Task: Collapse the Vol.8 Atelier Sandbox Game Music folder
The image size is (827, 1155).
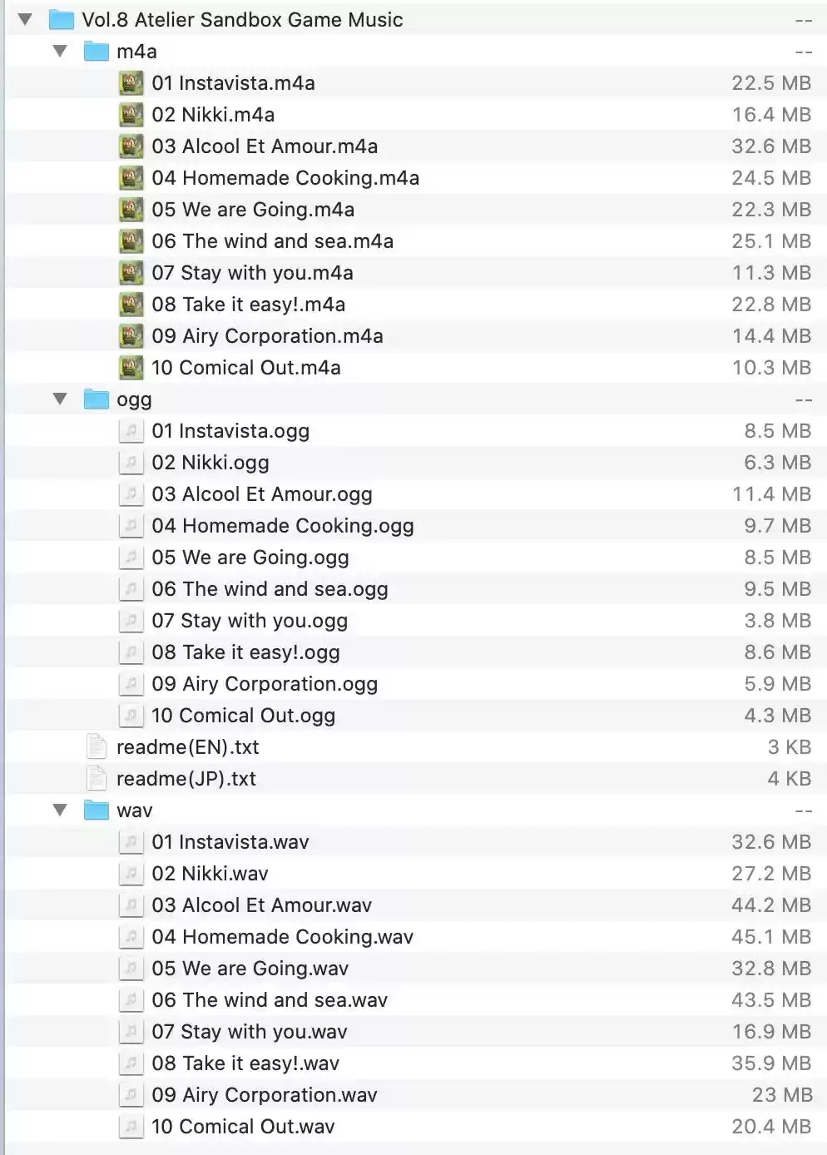Action: (26, 19)
